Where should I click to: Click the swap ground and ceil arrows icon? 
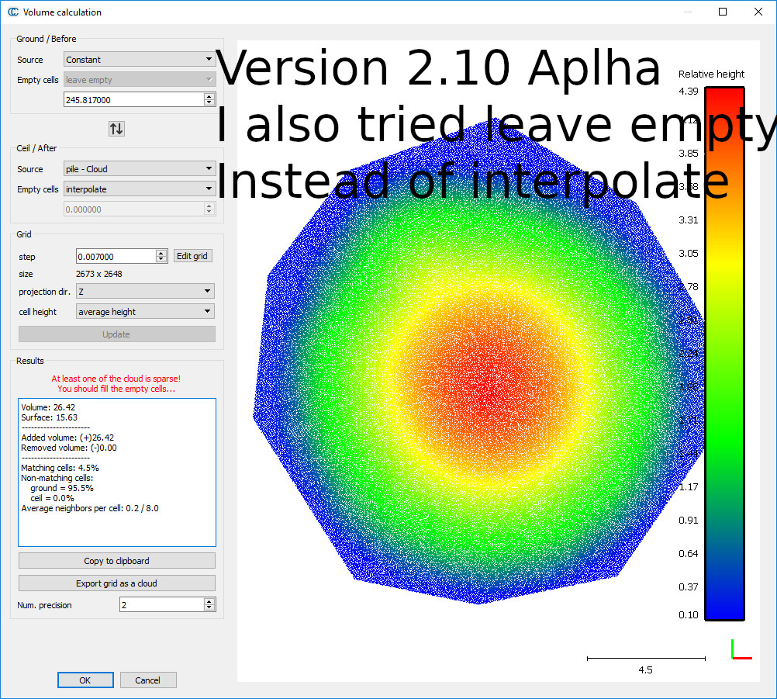[x=116, y=129]
